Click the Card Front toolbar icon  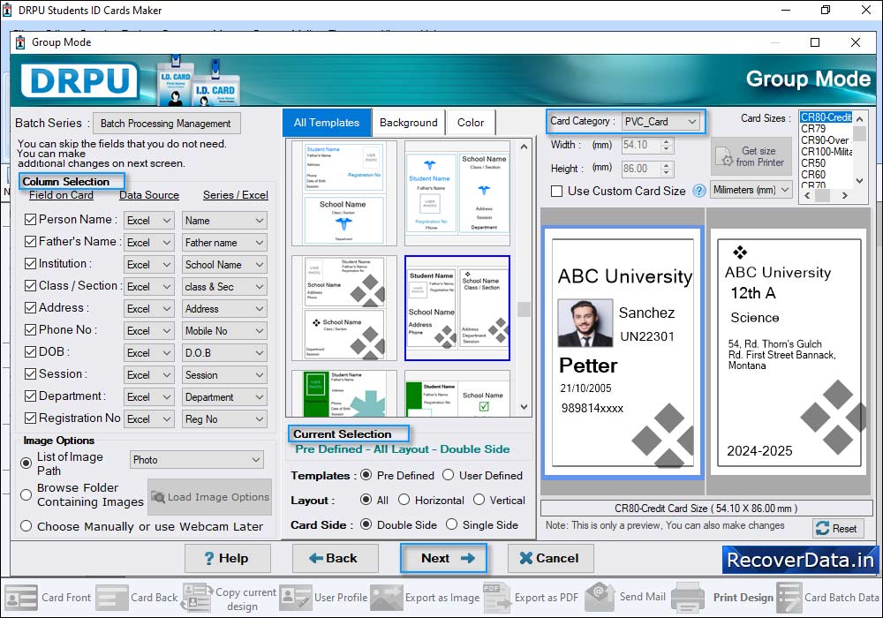pyautogui.click(x=21, y=597)
